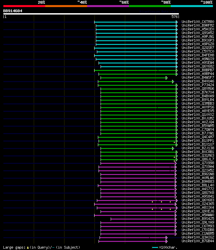This screenshot has width=216, height=250.
Task: Select hit label UniRef100_Q10VX2
Action: pos(198,115)
